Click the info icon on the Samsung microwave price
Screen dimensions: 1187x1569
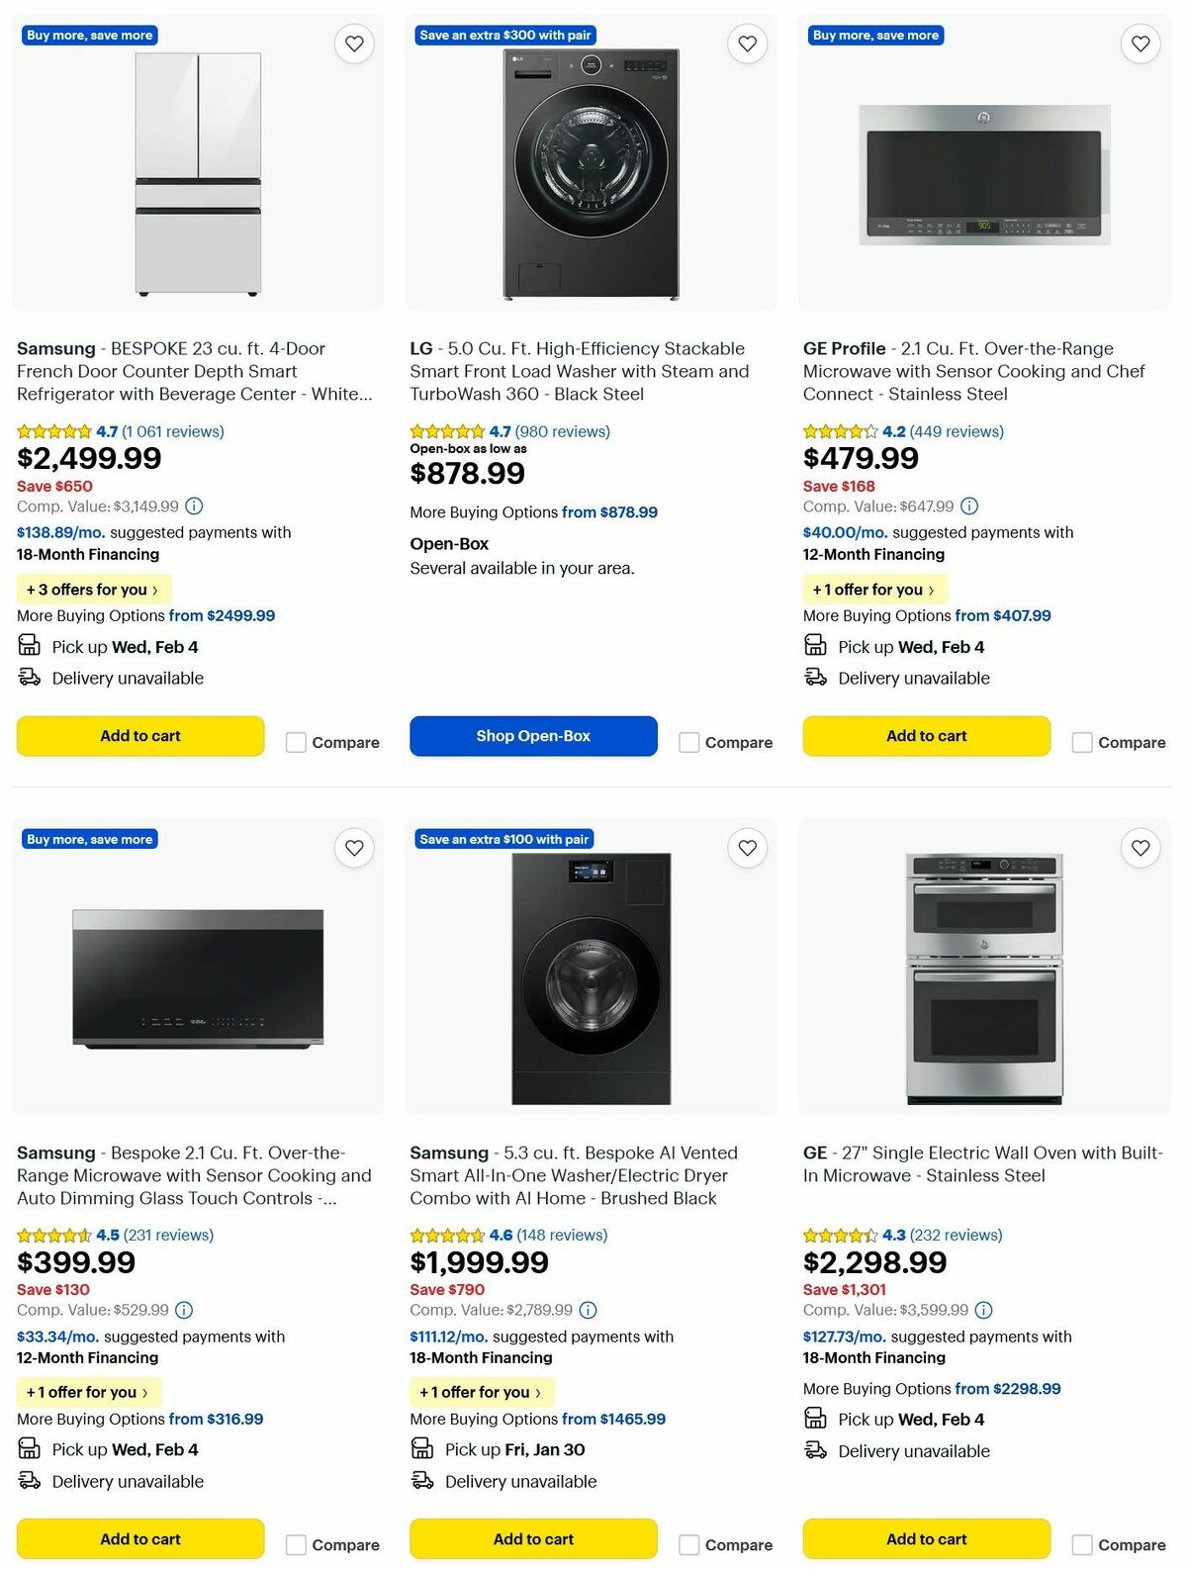[x=183, y=1309]
